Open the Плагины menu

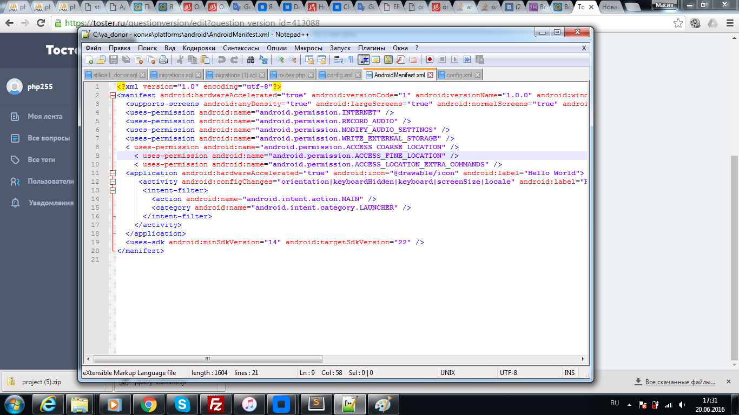tap(372, 48)
